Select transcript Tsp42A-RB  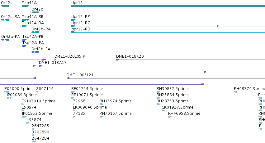(x=26, y=20)
